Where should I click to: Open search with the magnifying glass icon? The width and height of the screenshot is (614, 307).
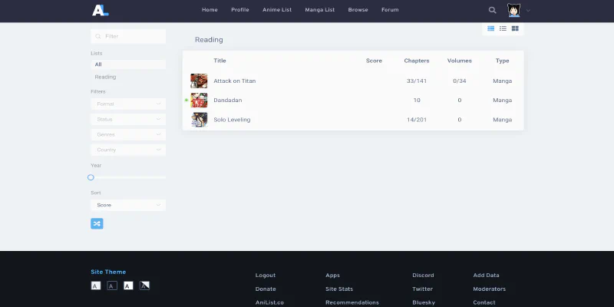click(492, 10)
